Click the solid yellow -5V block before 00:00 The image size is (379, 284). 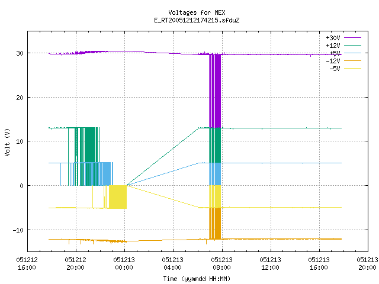[x=118, y=197]
